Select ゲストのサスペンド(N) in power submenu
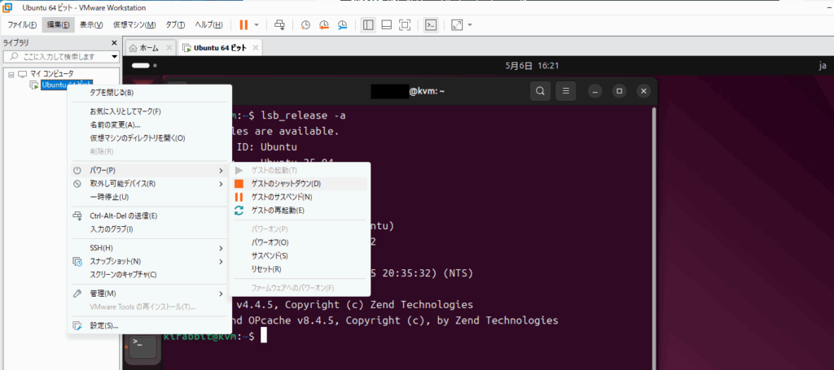834x370 pixels. [300, 197]
